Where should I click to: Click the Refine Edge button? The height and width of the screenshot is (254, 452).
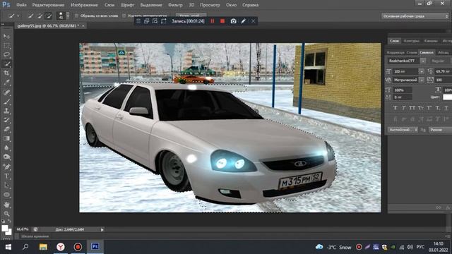(191, 16)
